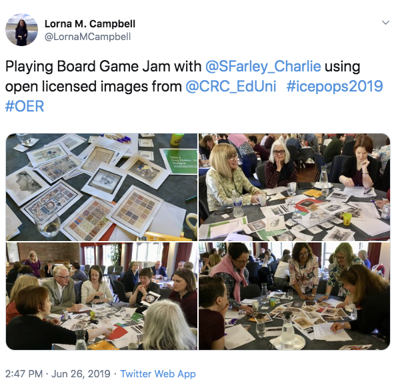Viewport: 396px width, 388px height.
Task: Click the white-haired woman in glasses photo
Action: [279, 163]
